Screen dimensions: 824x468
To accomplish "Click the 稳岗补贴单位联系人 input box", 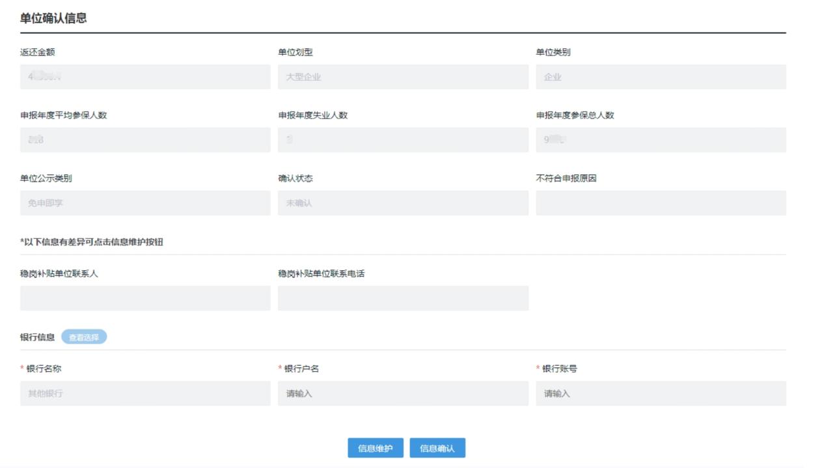I will point(145,298).
